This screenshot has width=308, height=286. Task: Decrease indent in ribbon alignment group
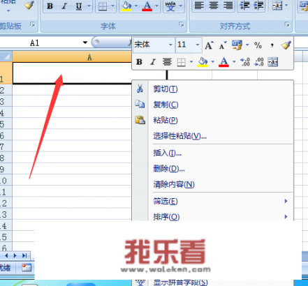pyautogui.click(x=244, y=6)
